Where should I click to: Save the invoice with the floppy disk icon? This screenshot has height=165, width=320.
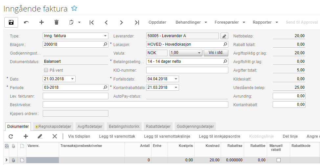point(11,22)
